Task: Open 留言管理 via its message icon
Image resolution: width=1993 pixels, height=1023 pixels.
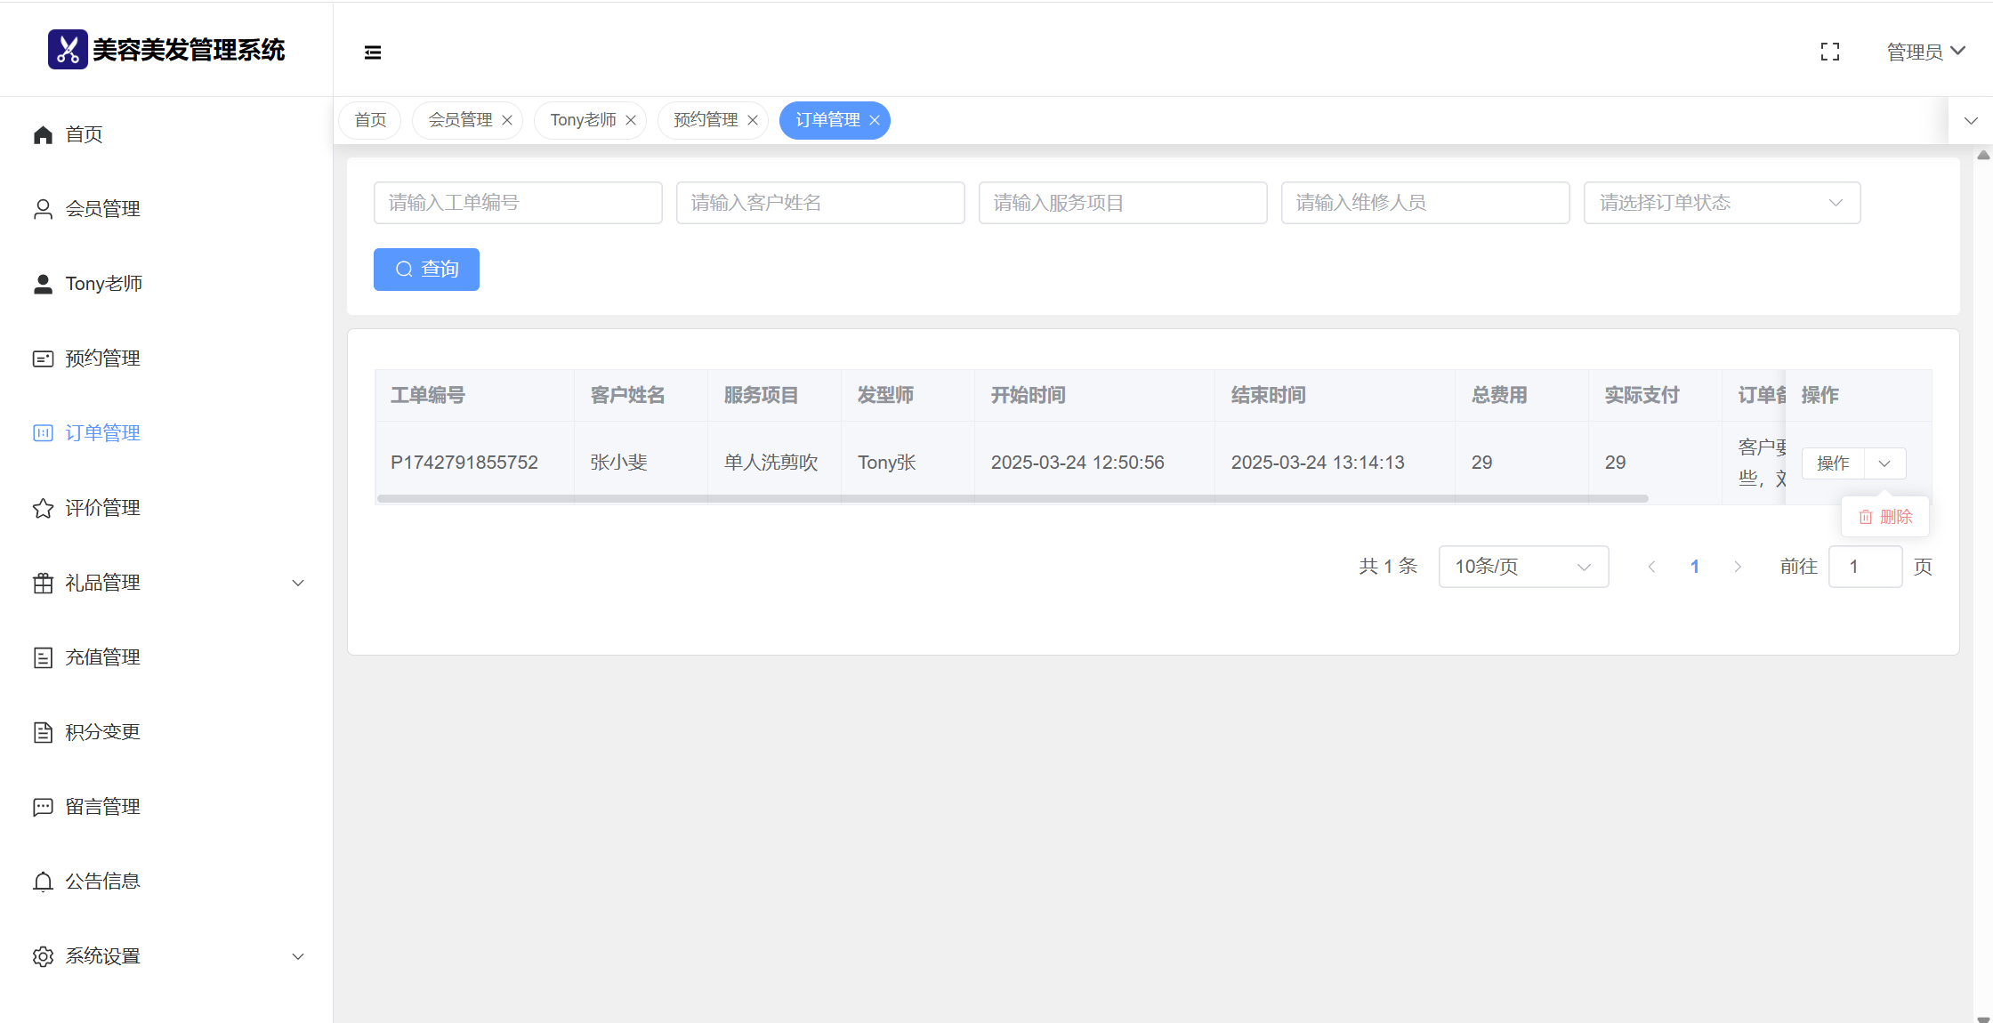Action: (x=43, y=807)
